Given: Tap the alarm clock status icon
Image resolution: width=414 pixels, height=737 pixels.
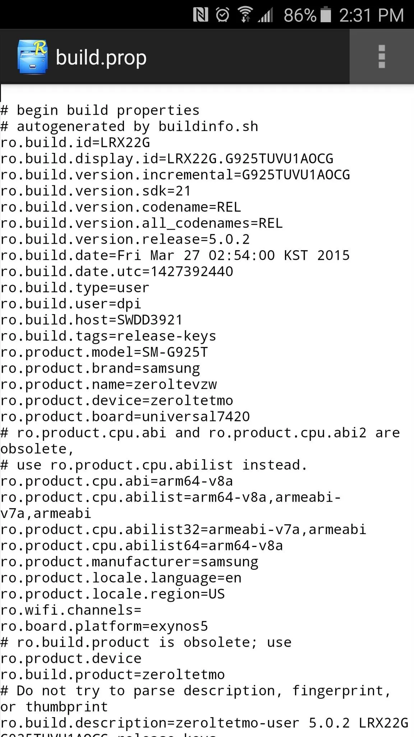Looking at the screenshot, I should click(x=222, y=15).
